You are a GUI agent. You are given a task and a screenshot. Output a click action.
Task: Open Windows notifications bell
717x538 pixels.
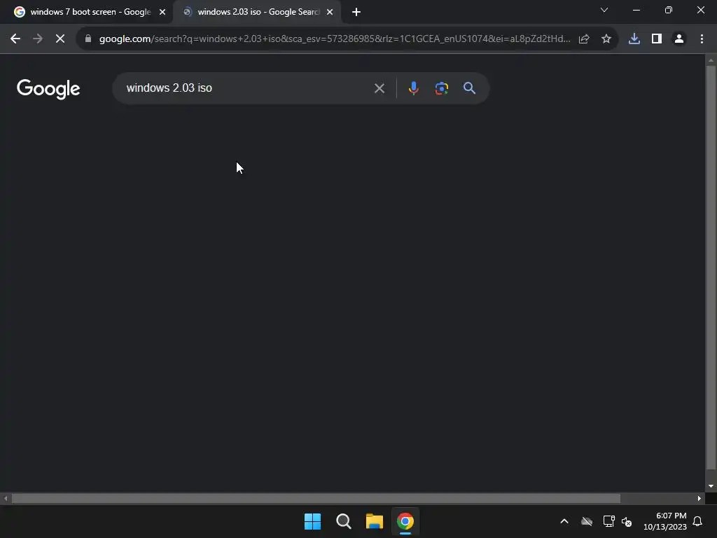698,521
